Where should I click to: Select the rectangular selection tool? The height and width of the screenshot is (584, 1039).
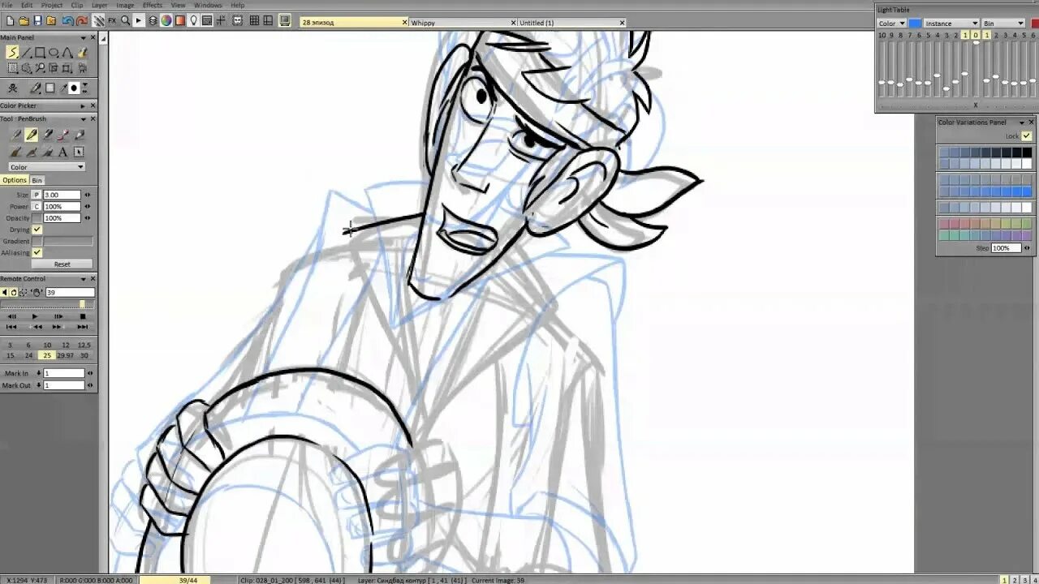(13, 68)
